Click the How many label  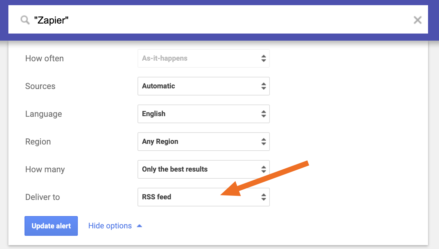click(x=45, y=169)
